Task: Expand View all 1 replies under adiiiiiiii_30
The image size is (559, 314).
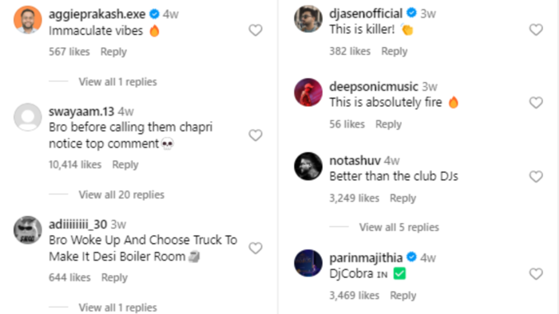Action: (117, 308)
